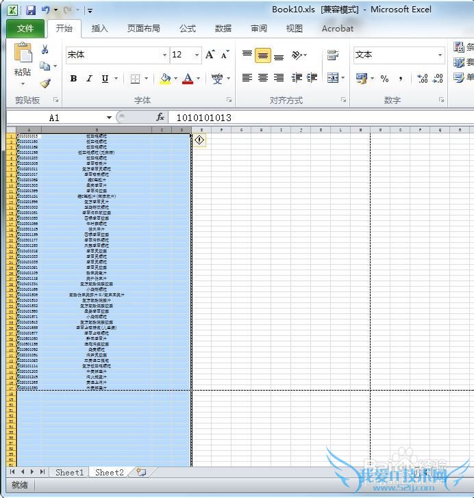
Task: Click the Wrap Text icon
Action: pyautogui.click(x=333, y=55)
